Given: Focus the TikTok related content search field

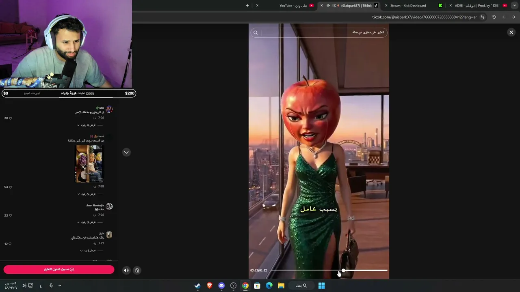Looking at the screenshot, I should 319,32.
